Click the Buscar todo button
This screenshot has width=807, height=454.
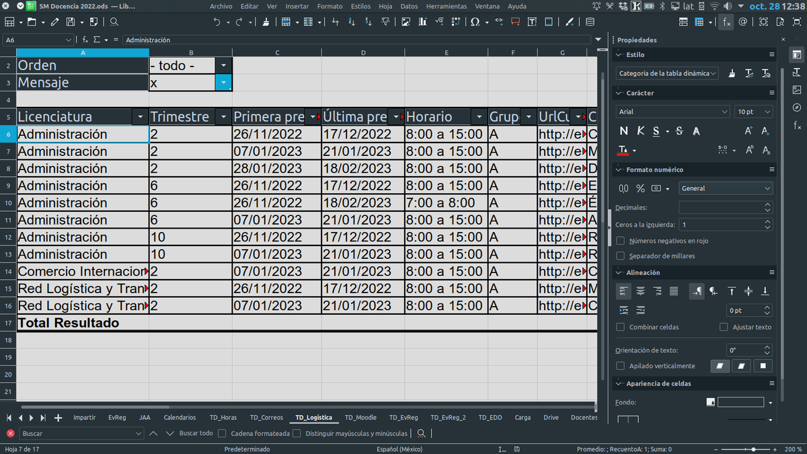coord(196,434)
